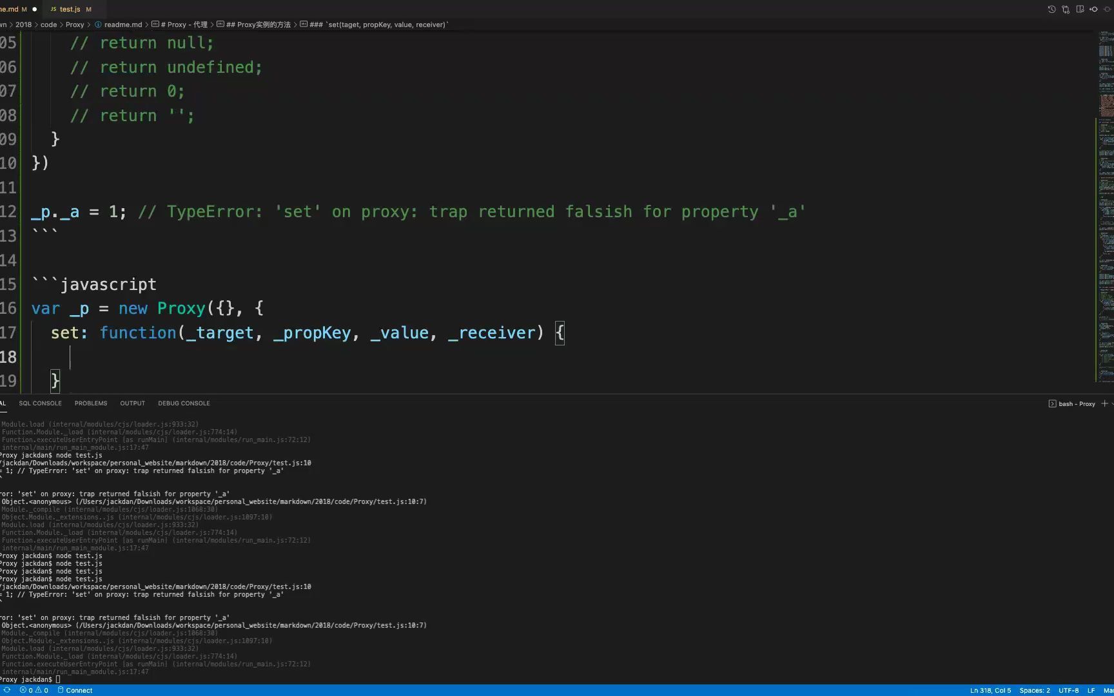The image size is (1114, 696).
Task: Click symbol icon before '## Proxy实例的方法' breadcrumb
Action: pyautogui.click(x=220, y=24)
